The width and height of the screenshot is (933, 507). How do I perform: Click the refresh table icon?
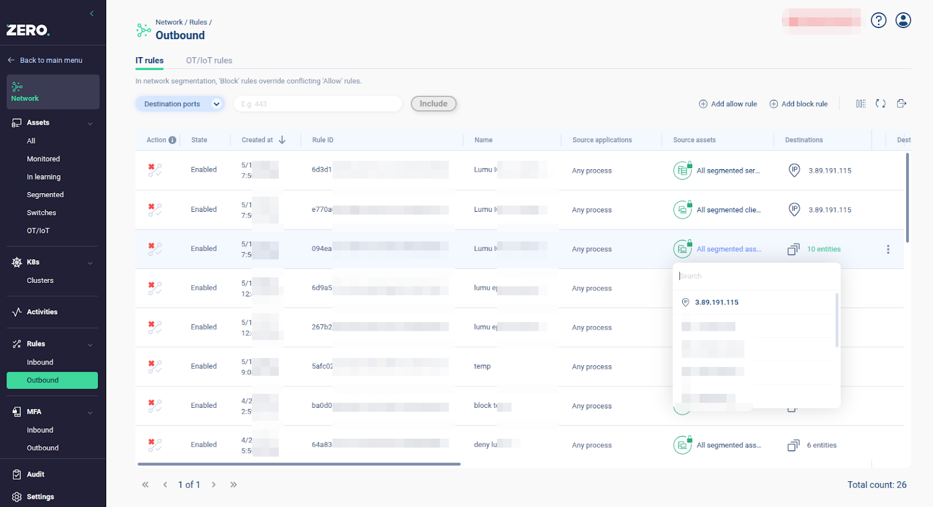881,104
